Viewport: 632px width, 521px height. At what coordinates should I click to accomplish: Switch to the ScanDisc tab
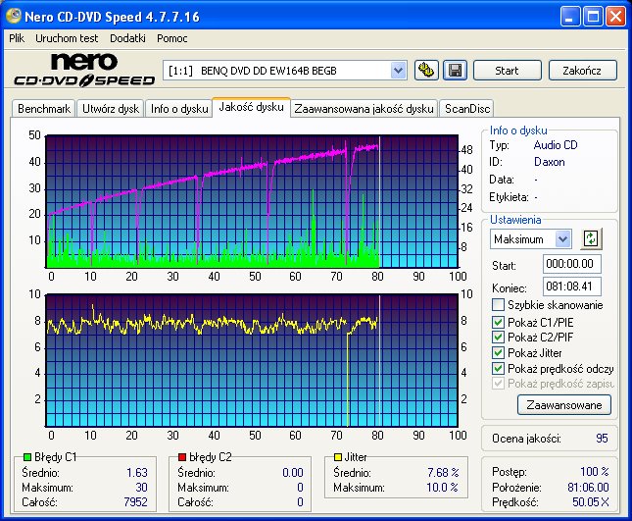click(x=466, y=109)
